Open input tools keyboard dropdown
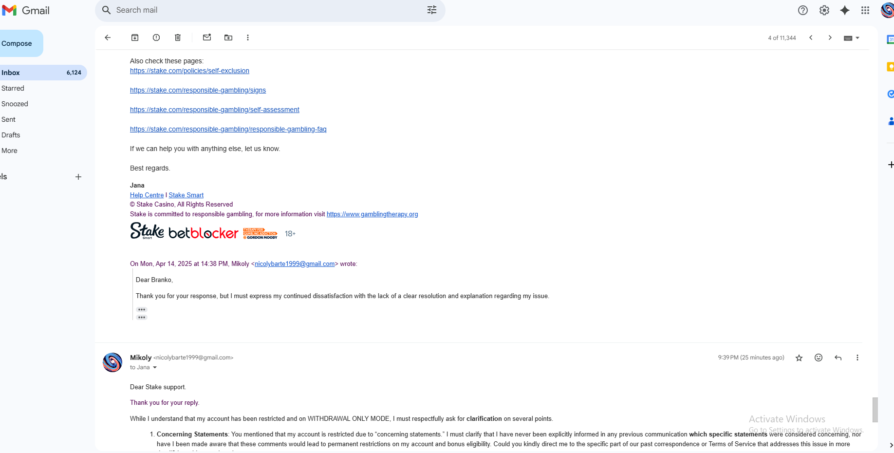 coord(852,38)
